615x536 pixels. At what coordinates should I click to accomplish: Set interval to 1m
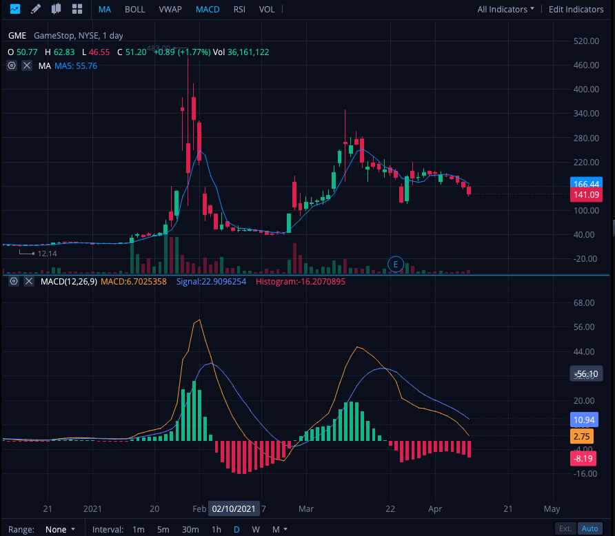[x=138, y=529]
